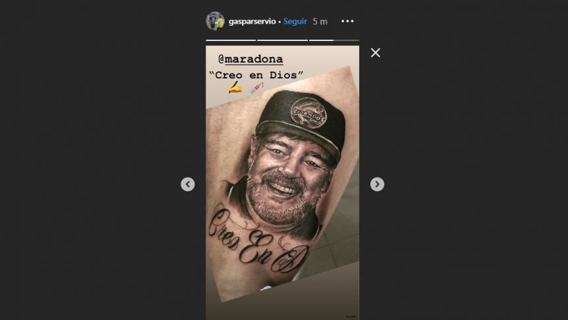Click the gasparservio username
The width and height of the screenshot is (568, 320).
252,21
